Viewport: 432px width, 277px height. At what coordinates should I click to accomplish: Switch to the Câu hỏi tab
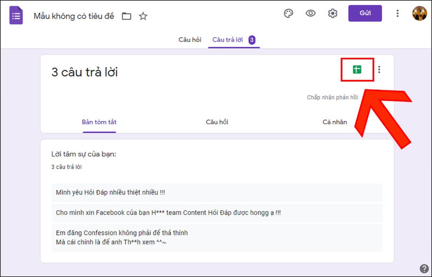coord(190,40)
